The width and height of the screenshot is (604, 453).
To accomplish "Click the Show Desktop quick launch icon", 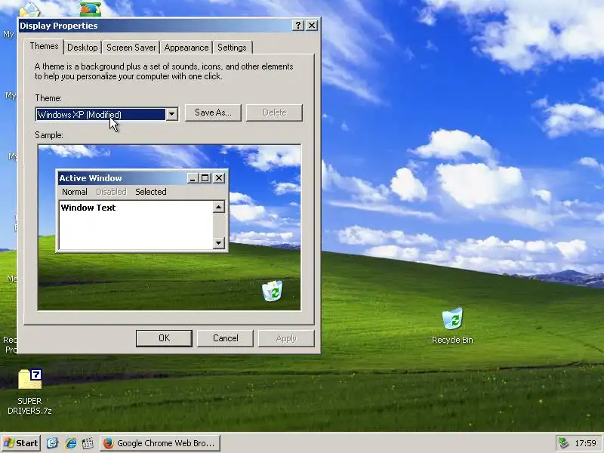I will point(52,443).
